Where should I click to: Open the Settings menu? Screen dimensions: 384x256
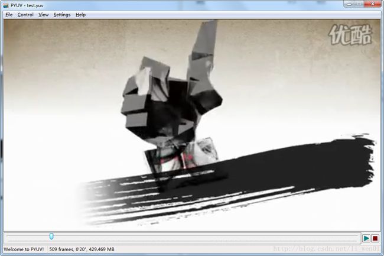(x=62, y=15)
